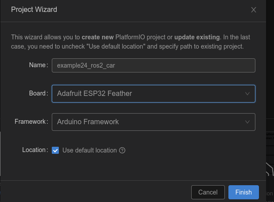The image size is (274, 202).
Task: Click the chevron arrow in Board selector
Action: (x=247, y=94)
